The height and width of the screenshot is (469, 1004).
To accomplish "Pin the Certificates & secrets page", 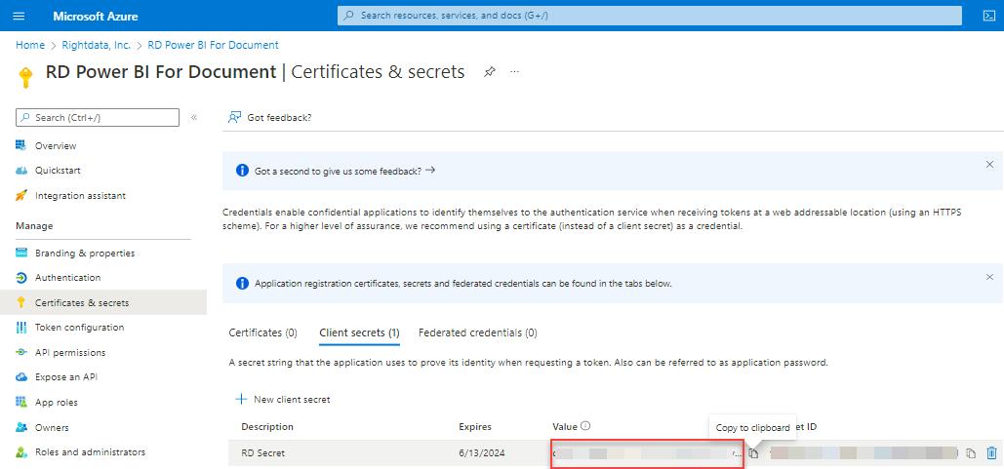I will click(x=489, y=71).
